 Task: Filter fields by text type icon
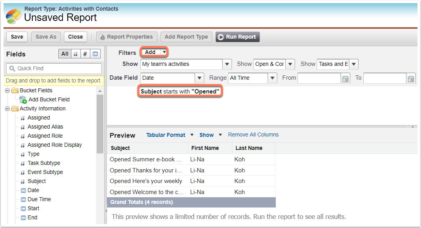76,54
